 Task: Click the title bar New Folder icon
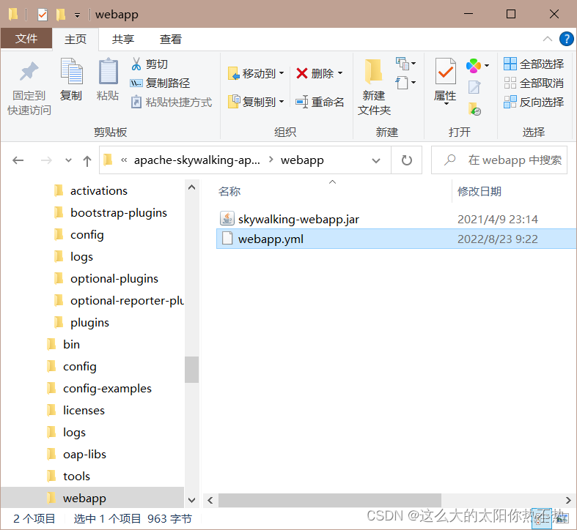click(61, 15)
